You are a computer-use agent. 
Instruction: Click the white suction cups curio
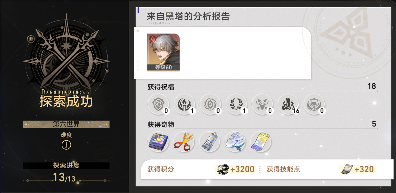pos(235,142)
